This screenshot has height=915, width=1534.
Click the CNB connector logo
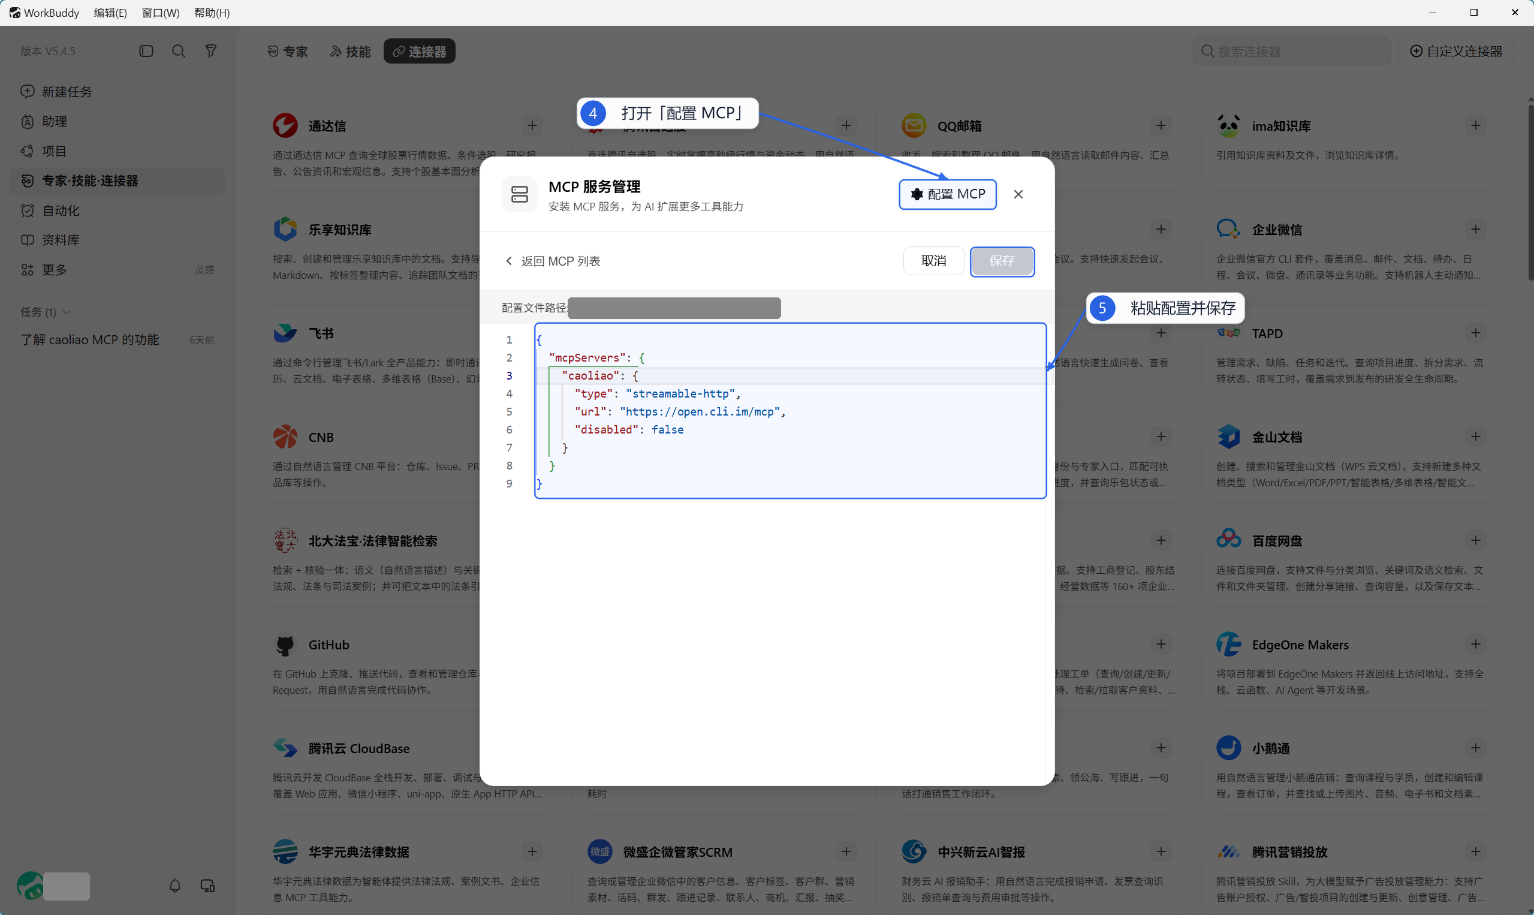click(x=285, y=437)
